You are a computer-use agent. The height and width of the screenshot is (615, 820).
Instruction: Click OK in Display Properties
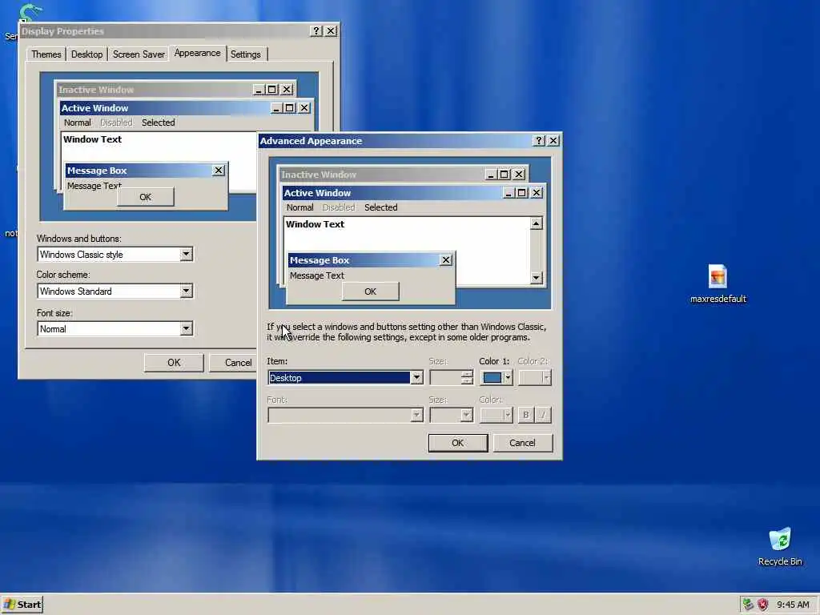(x=174, y=363)
